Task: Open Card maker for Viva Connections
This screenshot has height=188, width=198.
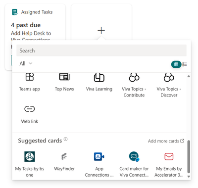Action: [134, 164]
